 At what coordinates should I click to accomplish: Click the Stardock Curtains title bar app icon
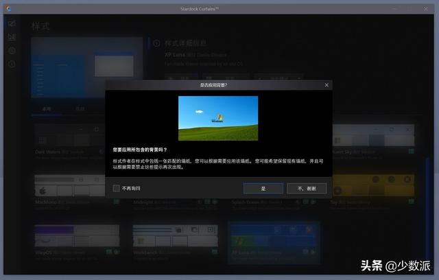(x=9, y=9)
